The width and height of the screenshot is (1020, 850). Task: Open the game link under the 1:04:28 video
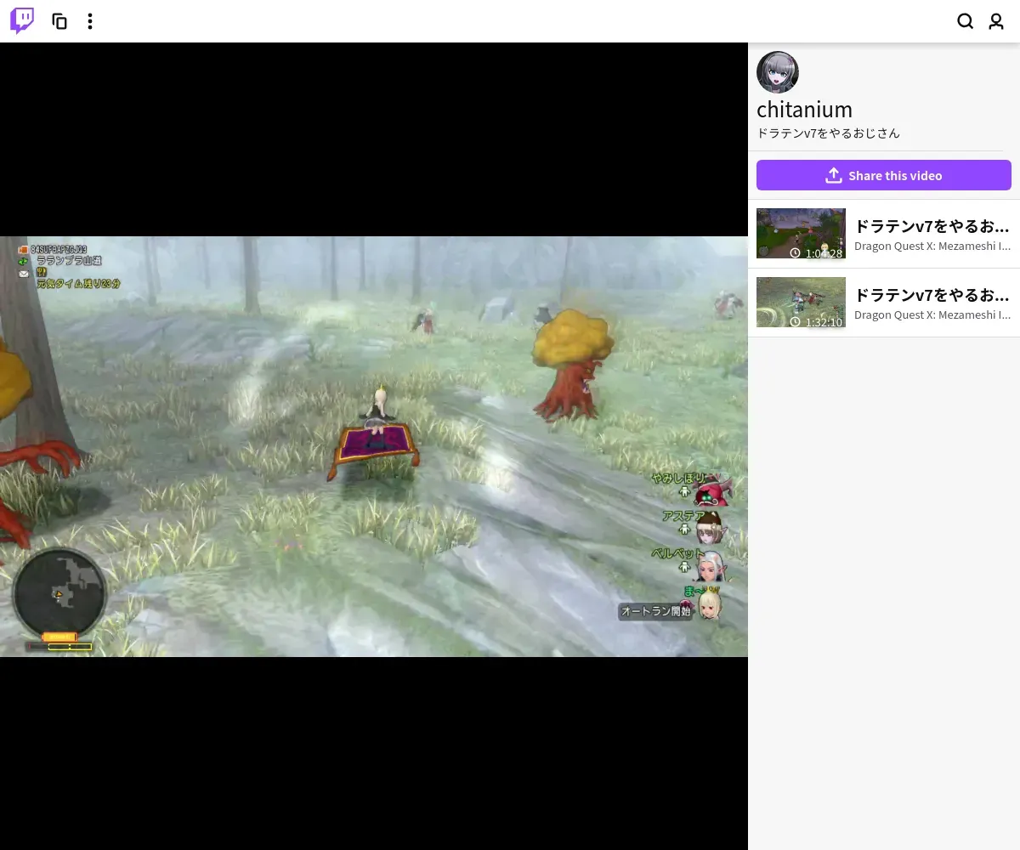[x=932, y=246]
